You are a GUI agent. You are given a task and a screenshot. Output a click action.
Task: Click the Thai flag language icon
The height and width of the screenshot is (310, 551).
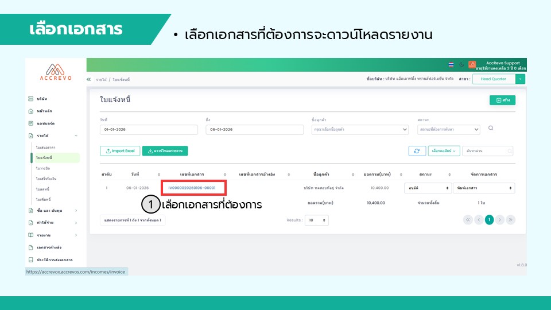click(x=451, y=64)
